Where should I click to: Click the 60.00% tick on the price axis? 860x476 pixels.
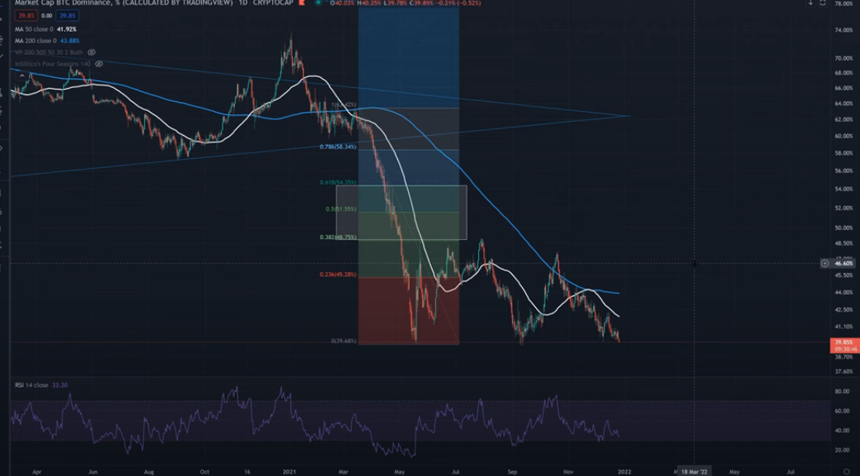click(x=844, y=136)
